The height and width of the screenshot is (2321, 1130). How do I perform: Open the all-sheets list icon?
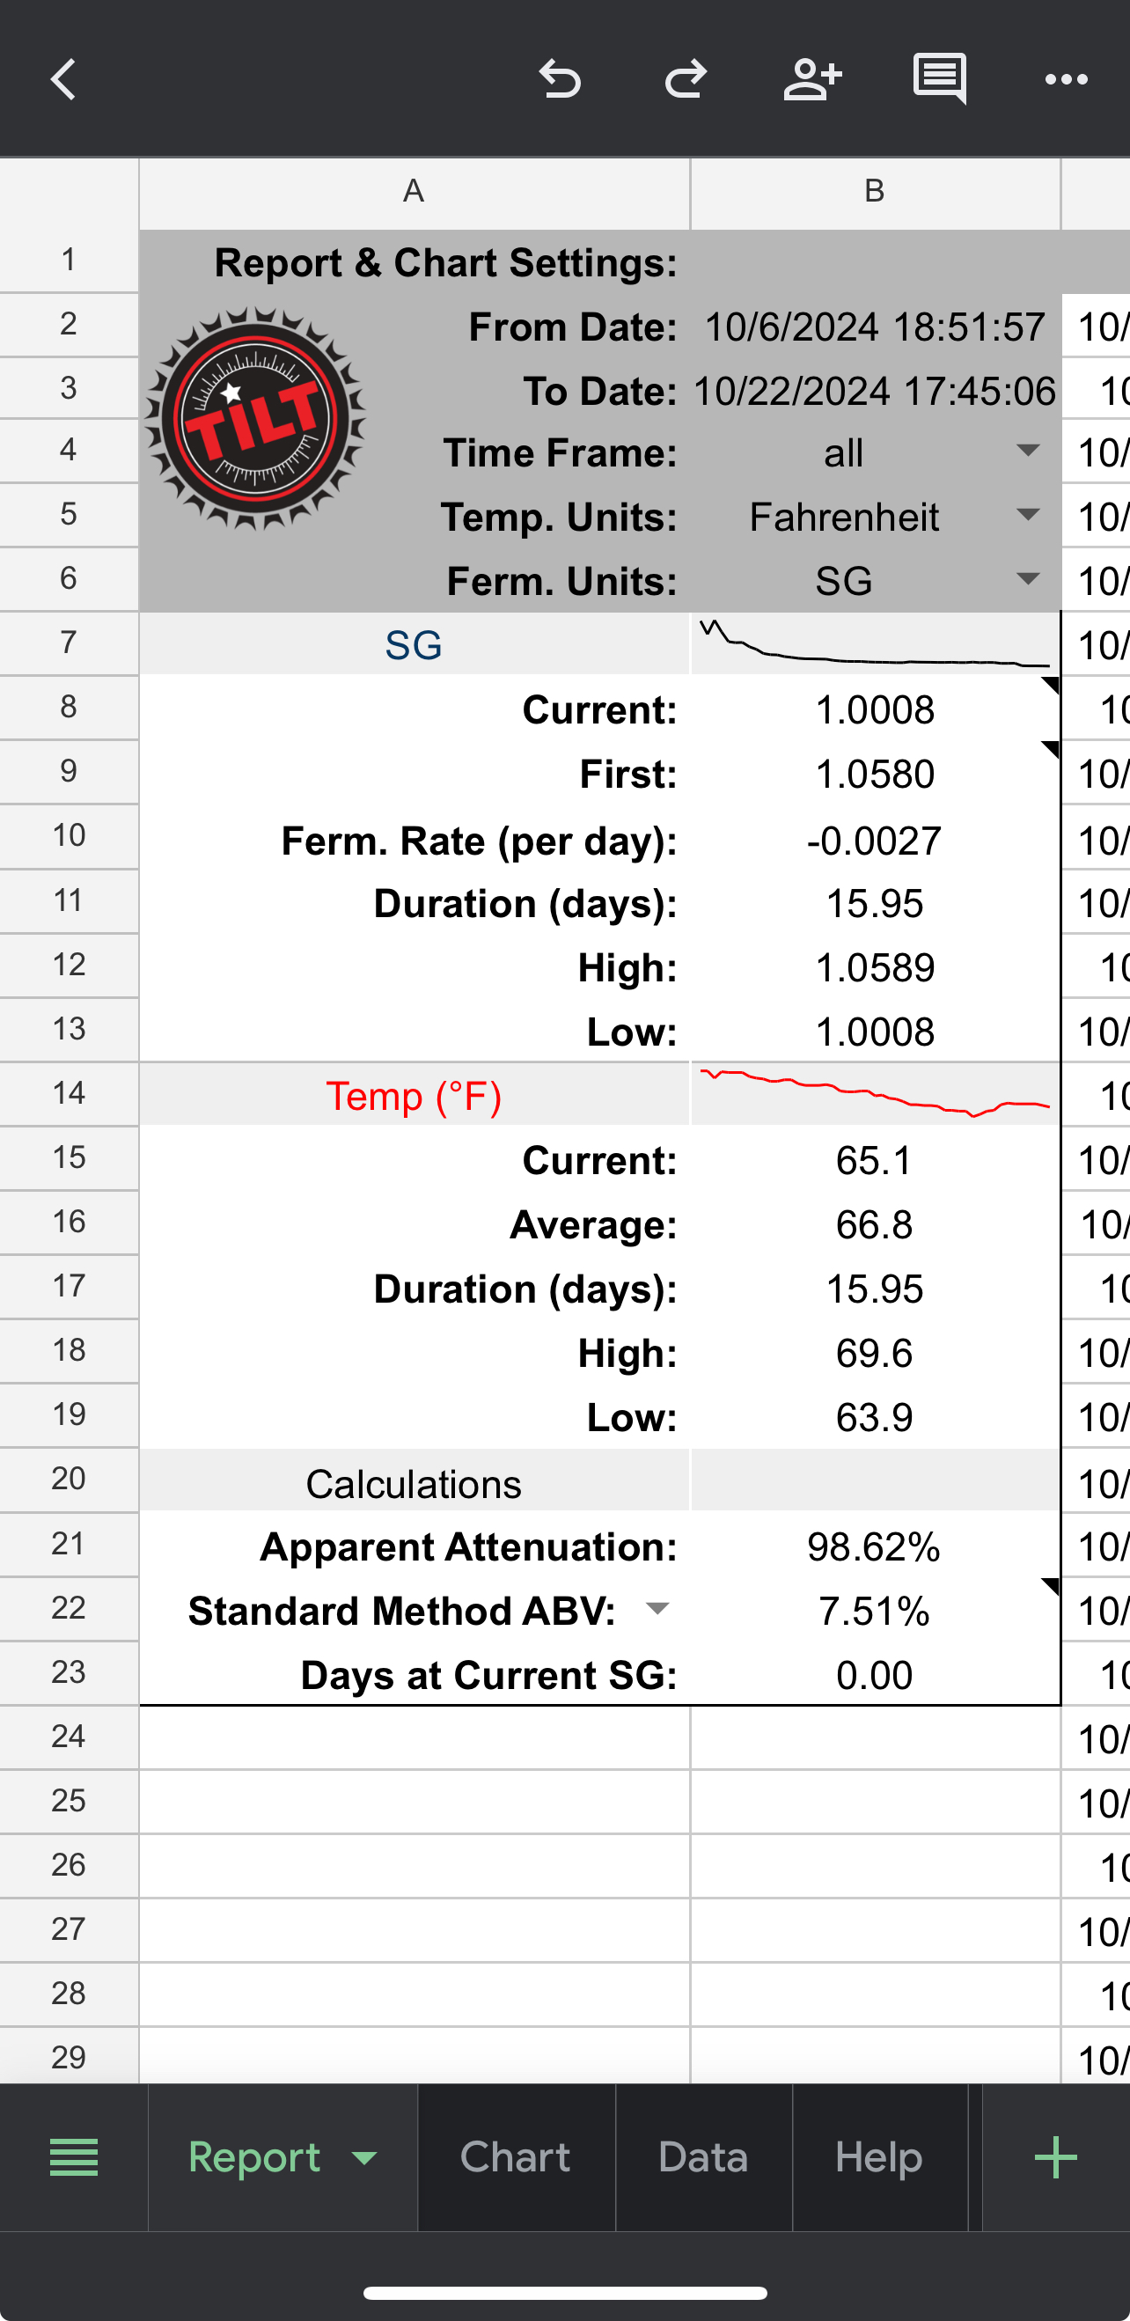[x=74, y=2158]
